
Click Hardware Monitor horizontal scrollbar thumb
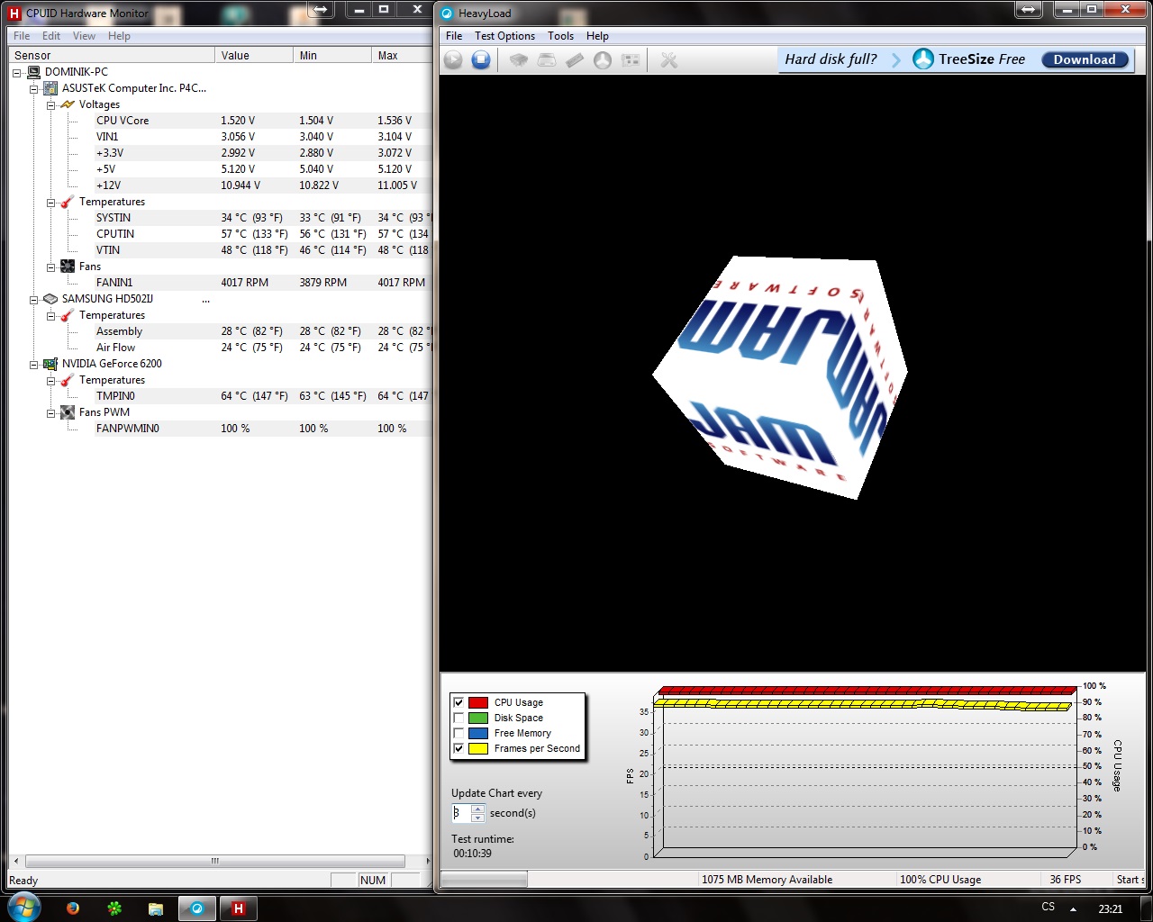point(214,861)
